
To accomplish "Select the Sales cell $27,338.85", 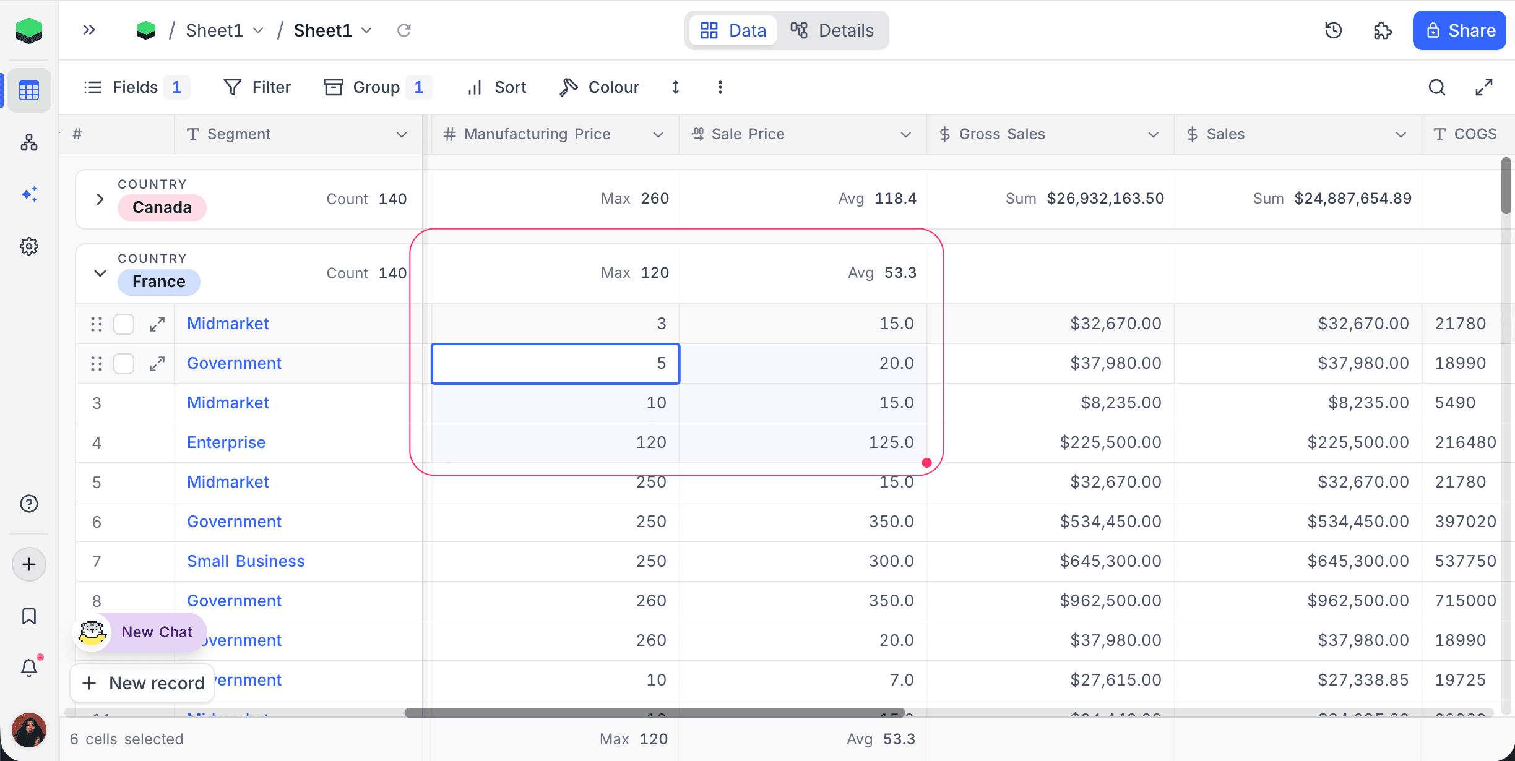I will click(x=1298, y=680).
